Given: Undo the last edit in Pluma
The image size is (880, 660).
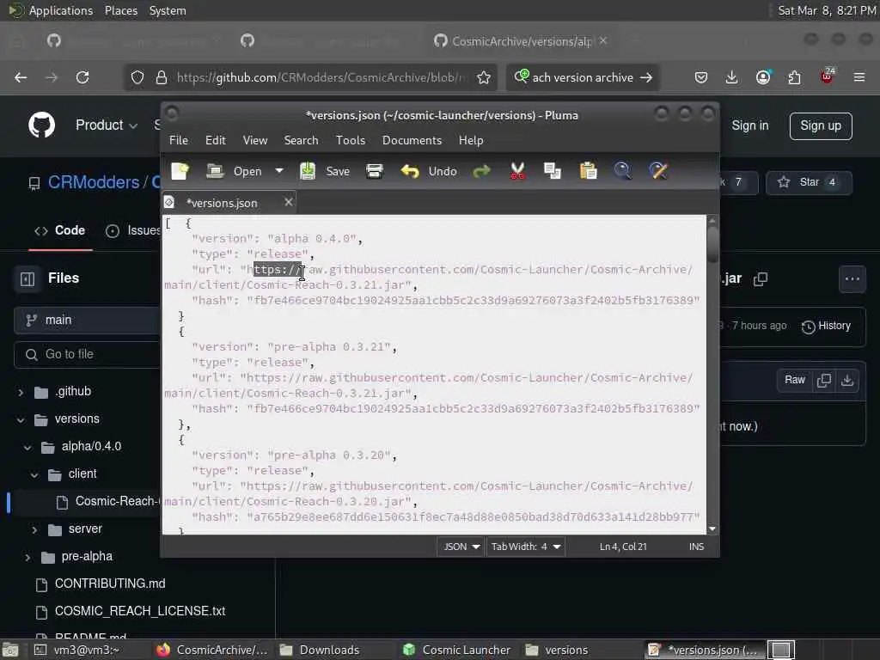Looking at the screenshot, I should pos(429,171).
